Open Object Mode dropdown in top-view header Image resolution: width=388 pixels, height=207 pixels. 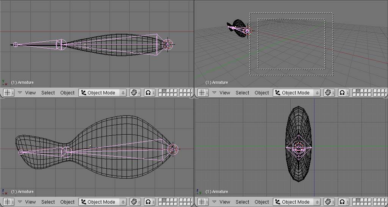(x=102, y=93)
